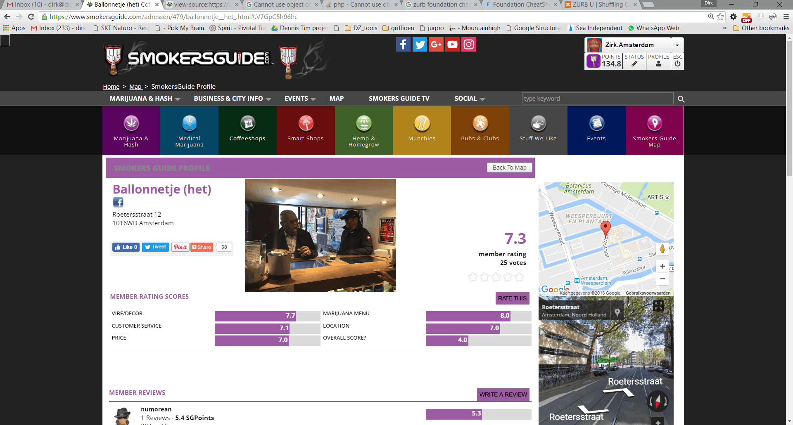Expand the SOCIAL dropdown menu

(x=470, y=99)
